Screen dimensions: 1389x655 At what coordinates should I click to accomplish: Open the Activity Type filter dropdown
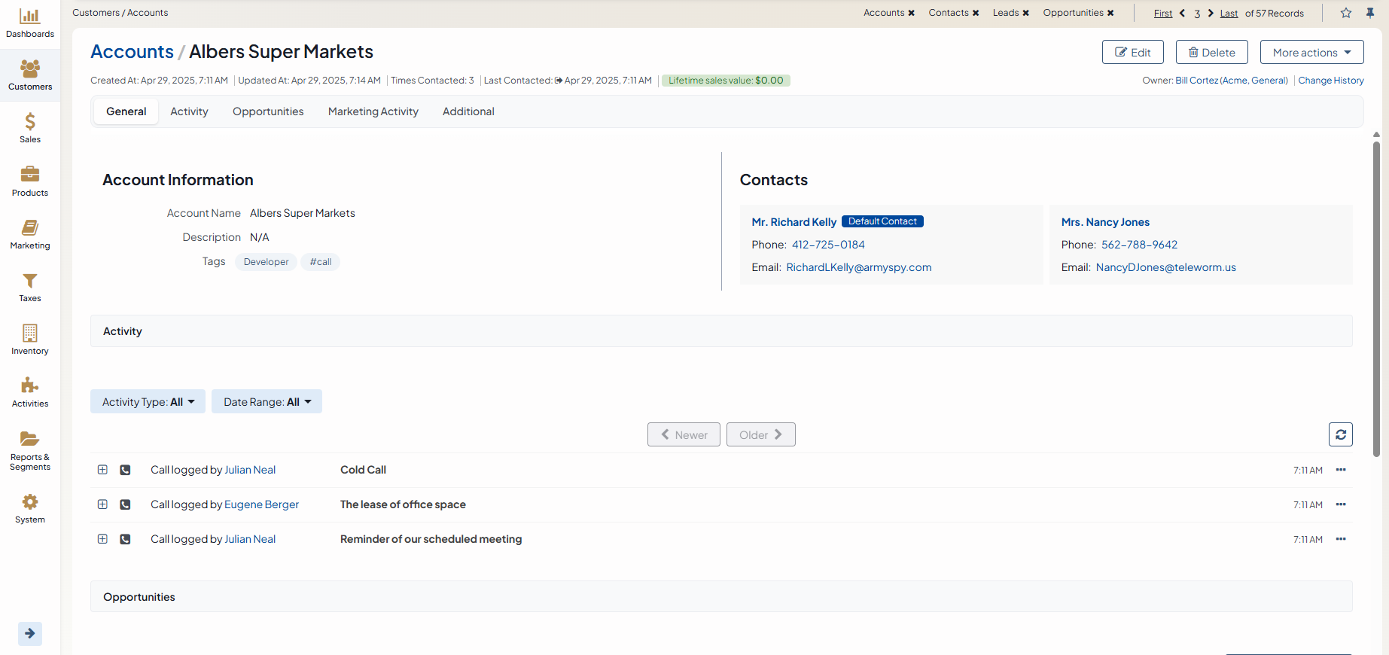[148, 402]
